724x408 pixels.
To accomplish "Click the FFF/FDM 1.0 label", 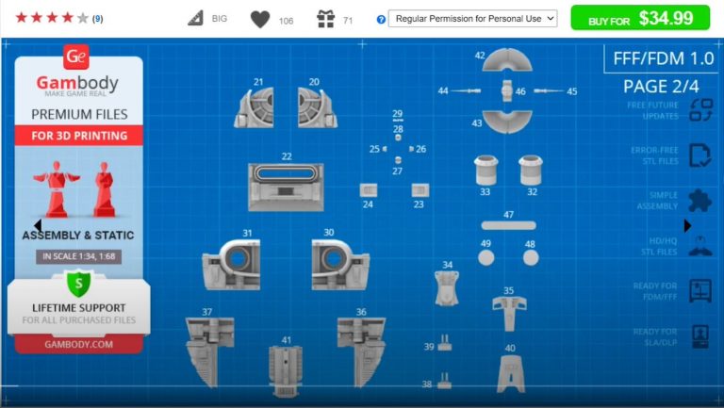I will [x=663, y=58].
